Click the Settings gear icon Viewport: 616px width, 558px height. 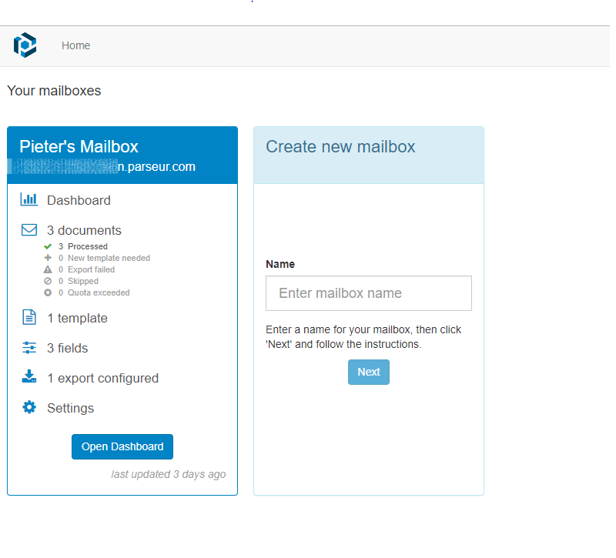coord(29,407)
